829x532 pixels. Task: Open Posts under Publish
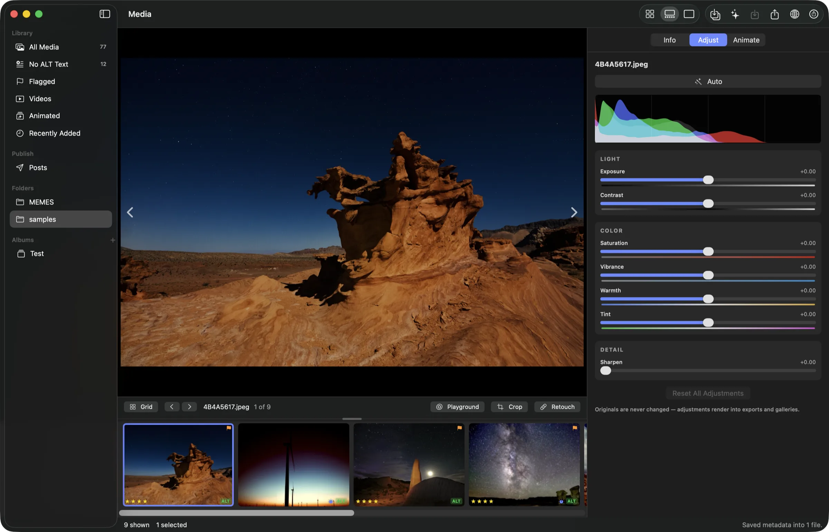click(x=61, y=168)
